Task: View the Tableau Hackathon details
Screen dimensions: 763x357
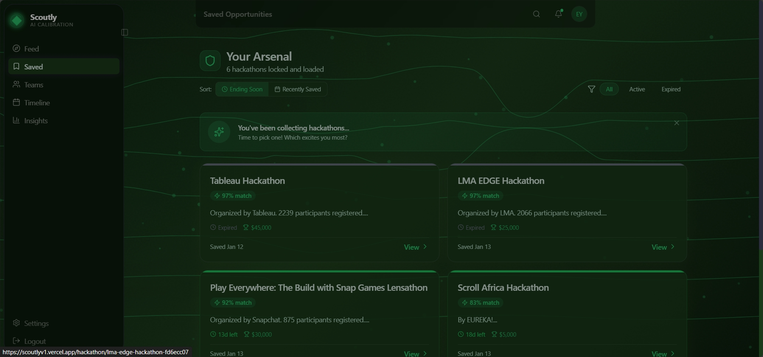Action: 415,247
